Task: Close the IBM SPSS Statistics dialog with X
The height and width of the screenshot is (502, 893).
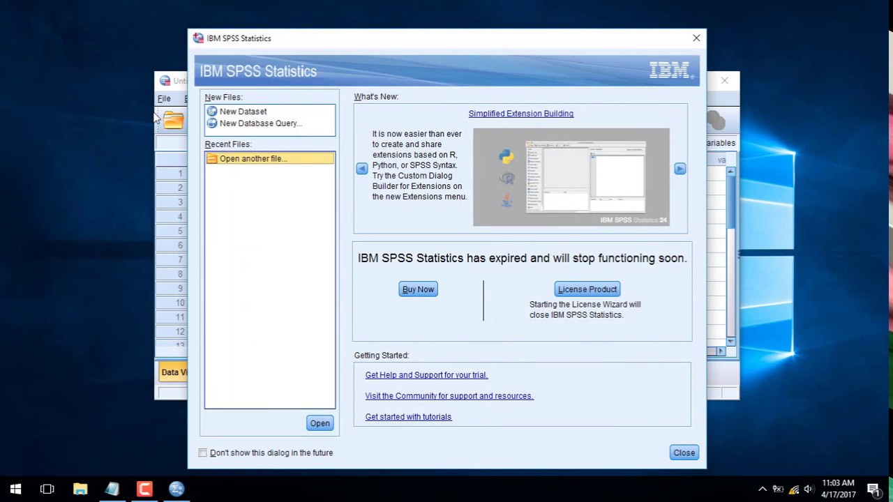Action: point(696,38)
